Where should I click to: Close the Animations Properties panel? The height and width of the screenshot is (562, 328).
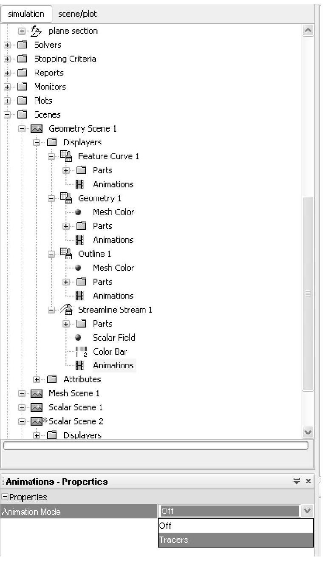308,481
